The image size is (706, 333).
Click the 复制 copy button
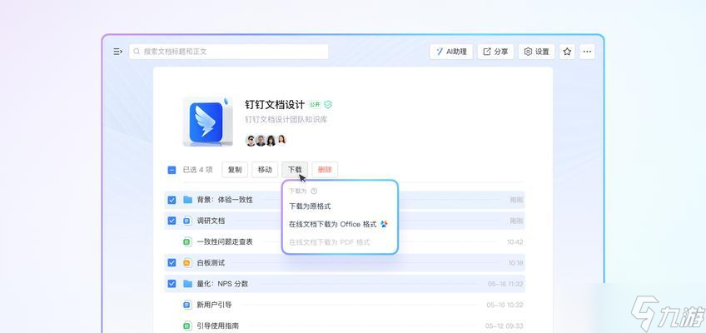tap(235, 170)
